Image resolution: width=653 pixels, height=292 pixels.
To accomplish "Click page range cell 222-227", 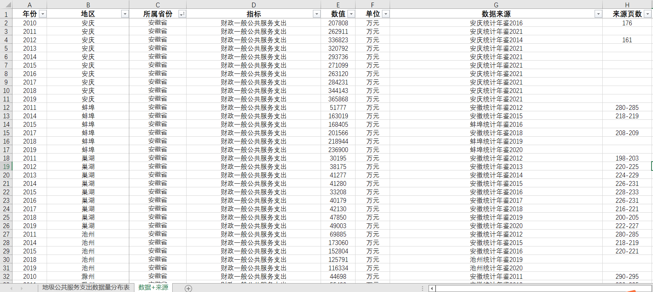I will [627, 226].
